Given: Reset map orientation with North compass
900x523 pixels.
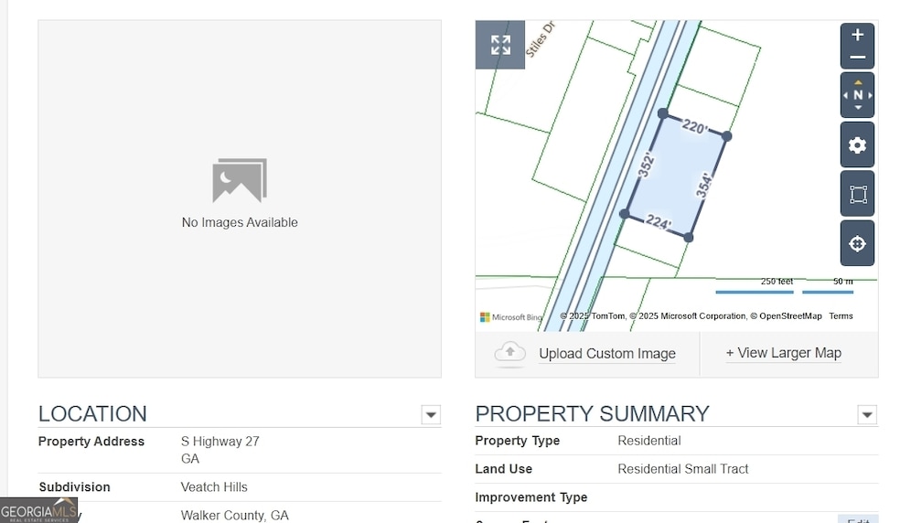Looking at the screenshot, I should point(857,95).
